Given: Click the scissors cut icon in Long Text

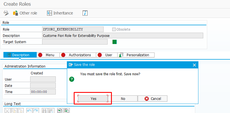Looking at the screenshot, I should (7, 111).
